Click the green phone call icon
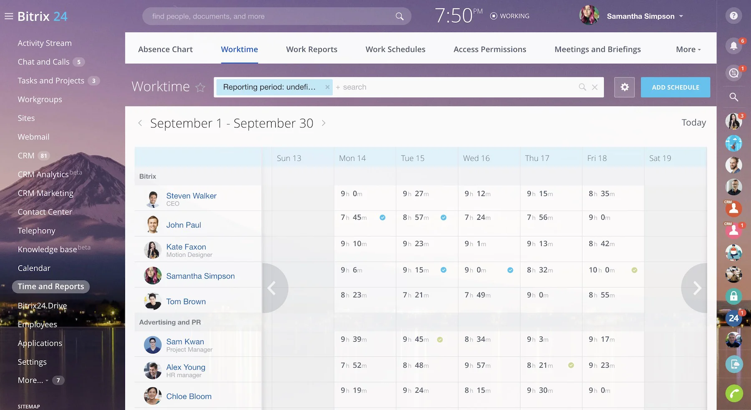 734,393
